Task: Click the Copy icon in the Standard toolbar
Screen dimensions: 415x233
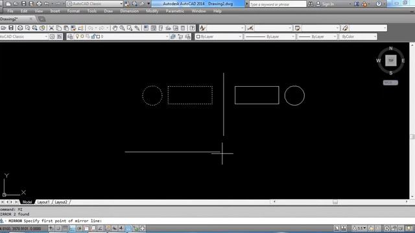Action: [x=59, y=28]
